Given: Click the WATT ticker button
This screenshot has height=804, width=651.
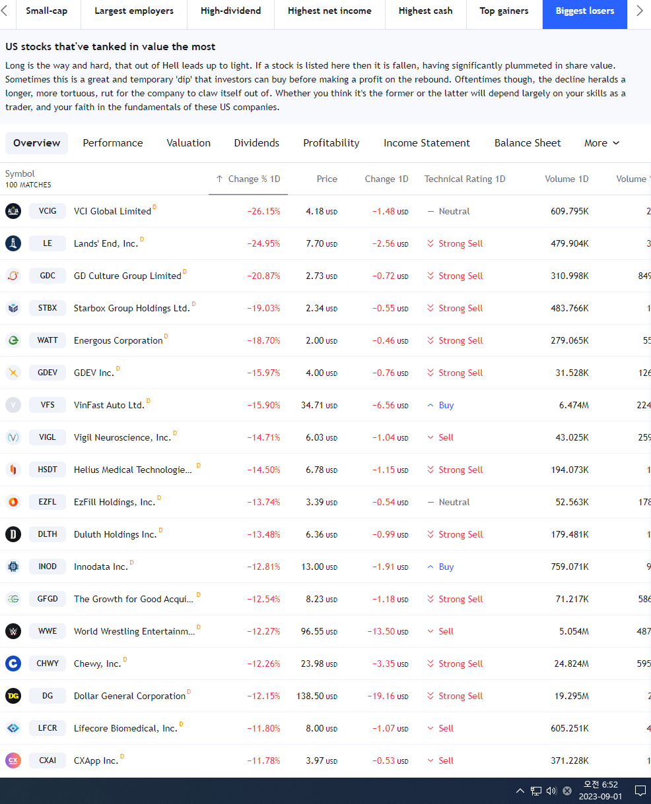Looking at the screenshot, I should pyautogui.click(x=48, y=340).
